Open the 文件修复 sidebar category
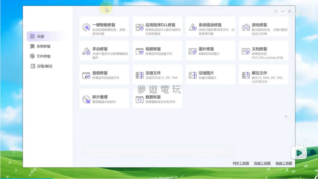The width and height of the screenshot is (318, 179). tap(43, 56)
